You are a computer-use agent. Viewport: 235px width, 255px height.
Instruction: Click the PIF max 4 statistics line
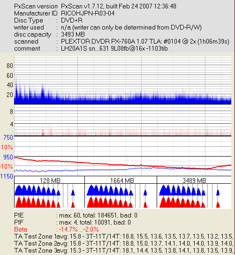[x=72, y=222]
